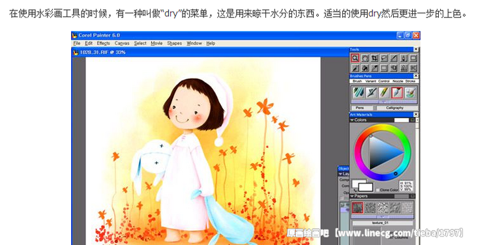Open the Shapes menu
This screenshot has height=245, width=489.
click(x=174, y=43)
